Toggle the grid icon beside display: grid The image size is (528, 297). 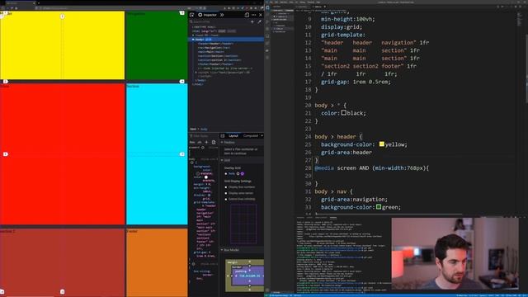[x=209, y=195]
